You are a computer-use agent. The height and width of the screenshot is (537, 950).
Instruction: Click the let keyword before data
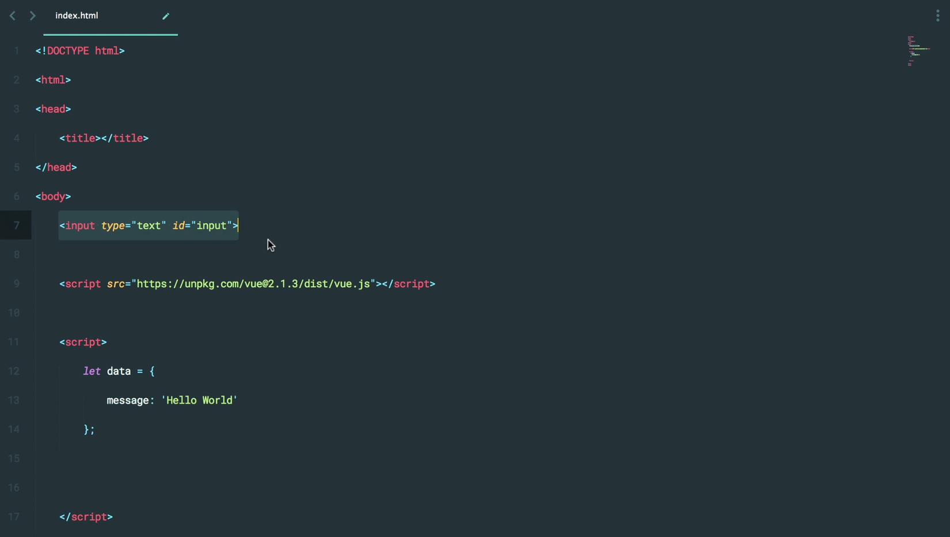[92, 371]
